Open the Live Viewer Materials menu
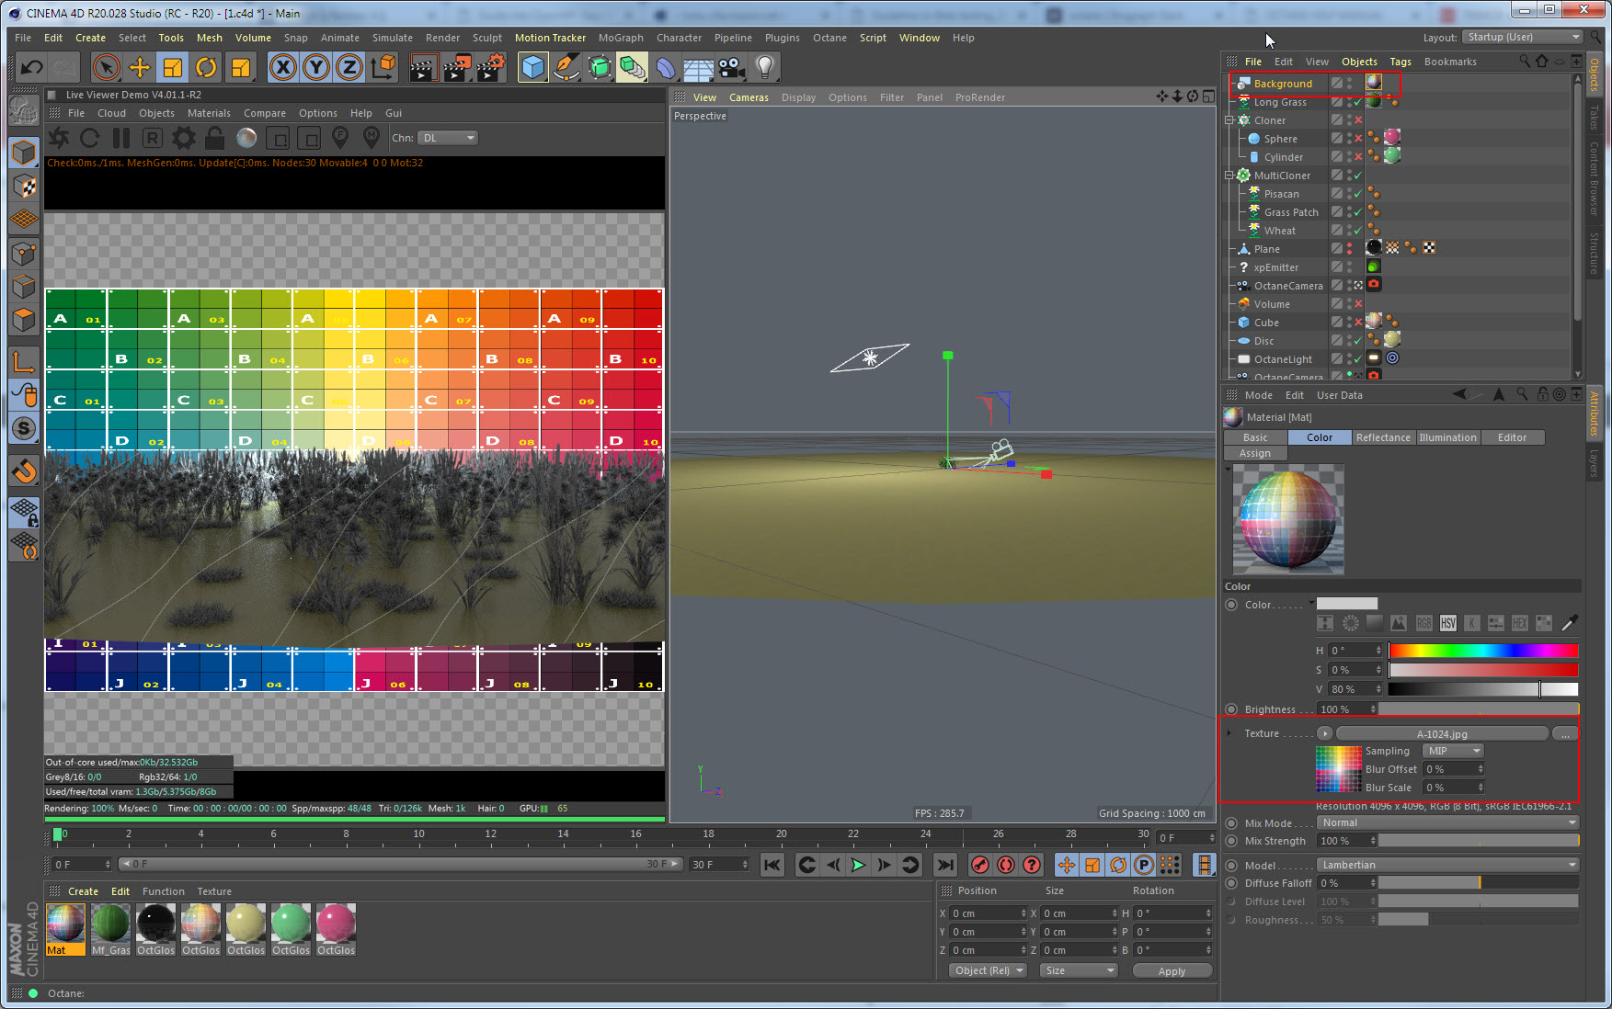This screenshot has width=1612, height=1009. [209, 113]
